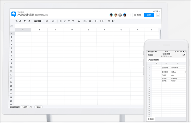Select column D header
The width and height of the screenshot is (191, 123).
point(72,30)
